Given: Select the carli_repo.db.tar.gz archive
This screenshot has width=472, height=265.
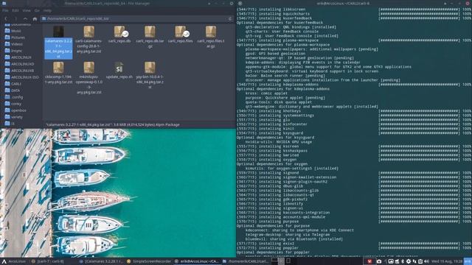Looking at the screenshot, I should point(150,37).
